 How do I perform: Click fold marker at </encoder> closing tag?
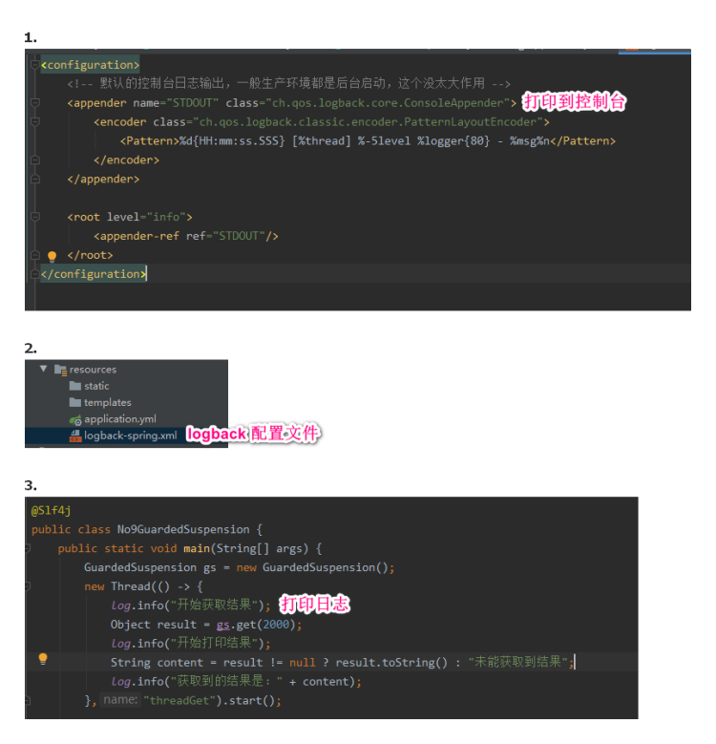click(34, 159)
